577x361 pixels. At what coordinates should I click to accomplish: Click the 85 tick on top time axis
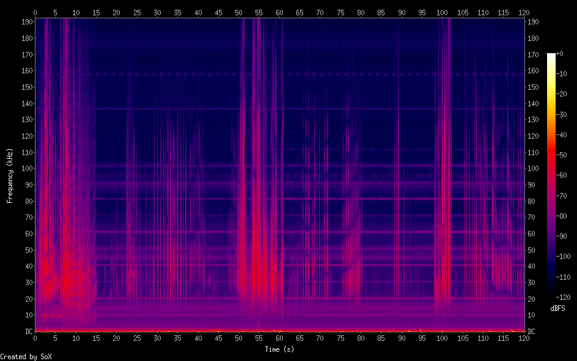[x=381, y=12]
